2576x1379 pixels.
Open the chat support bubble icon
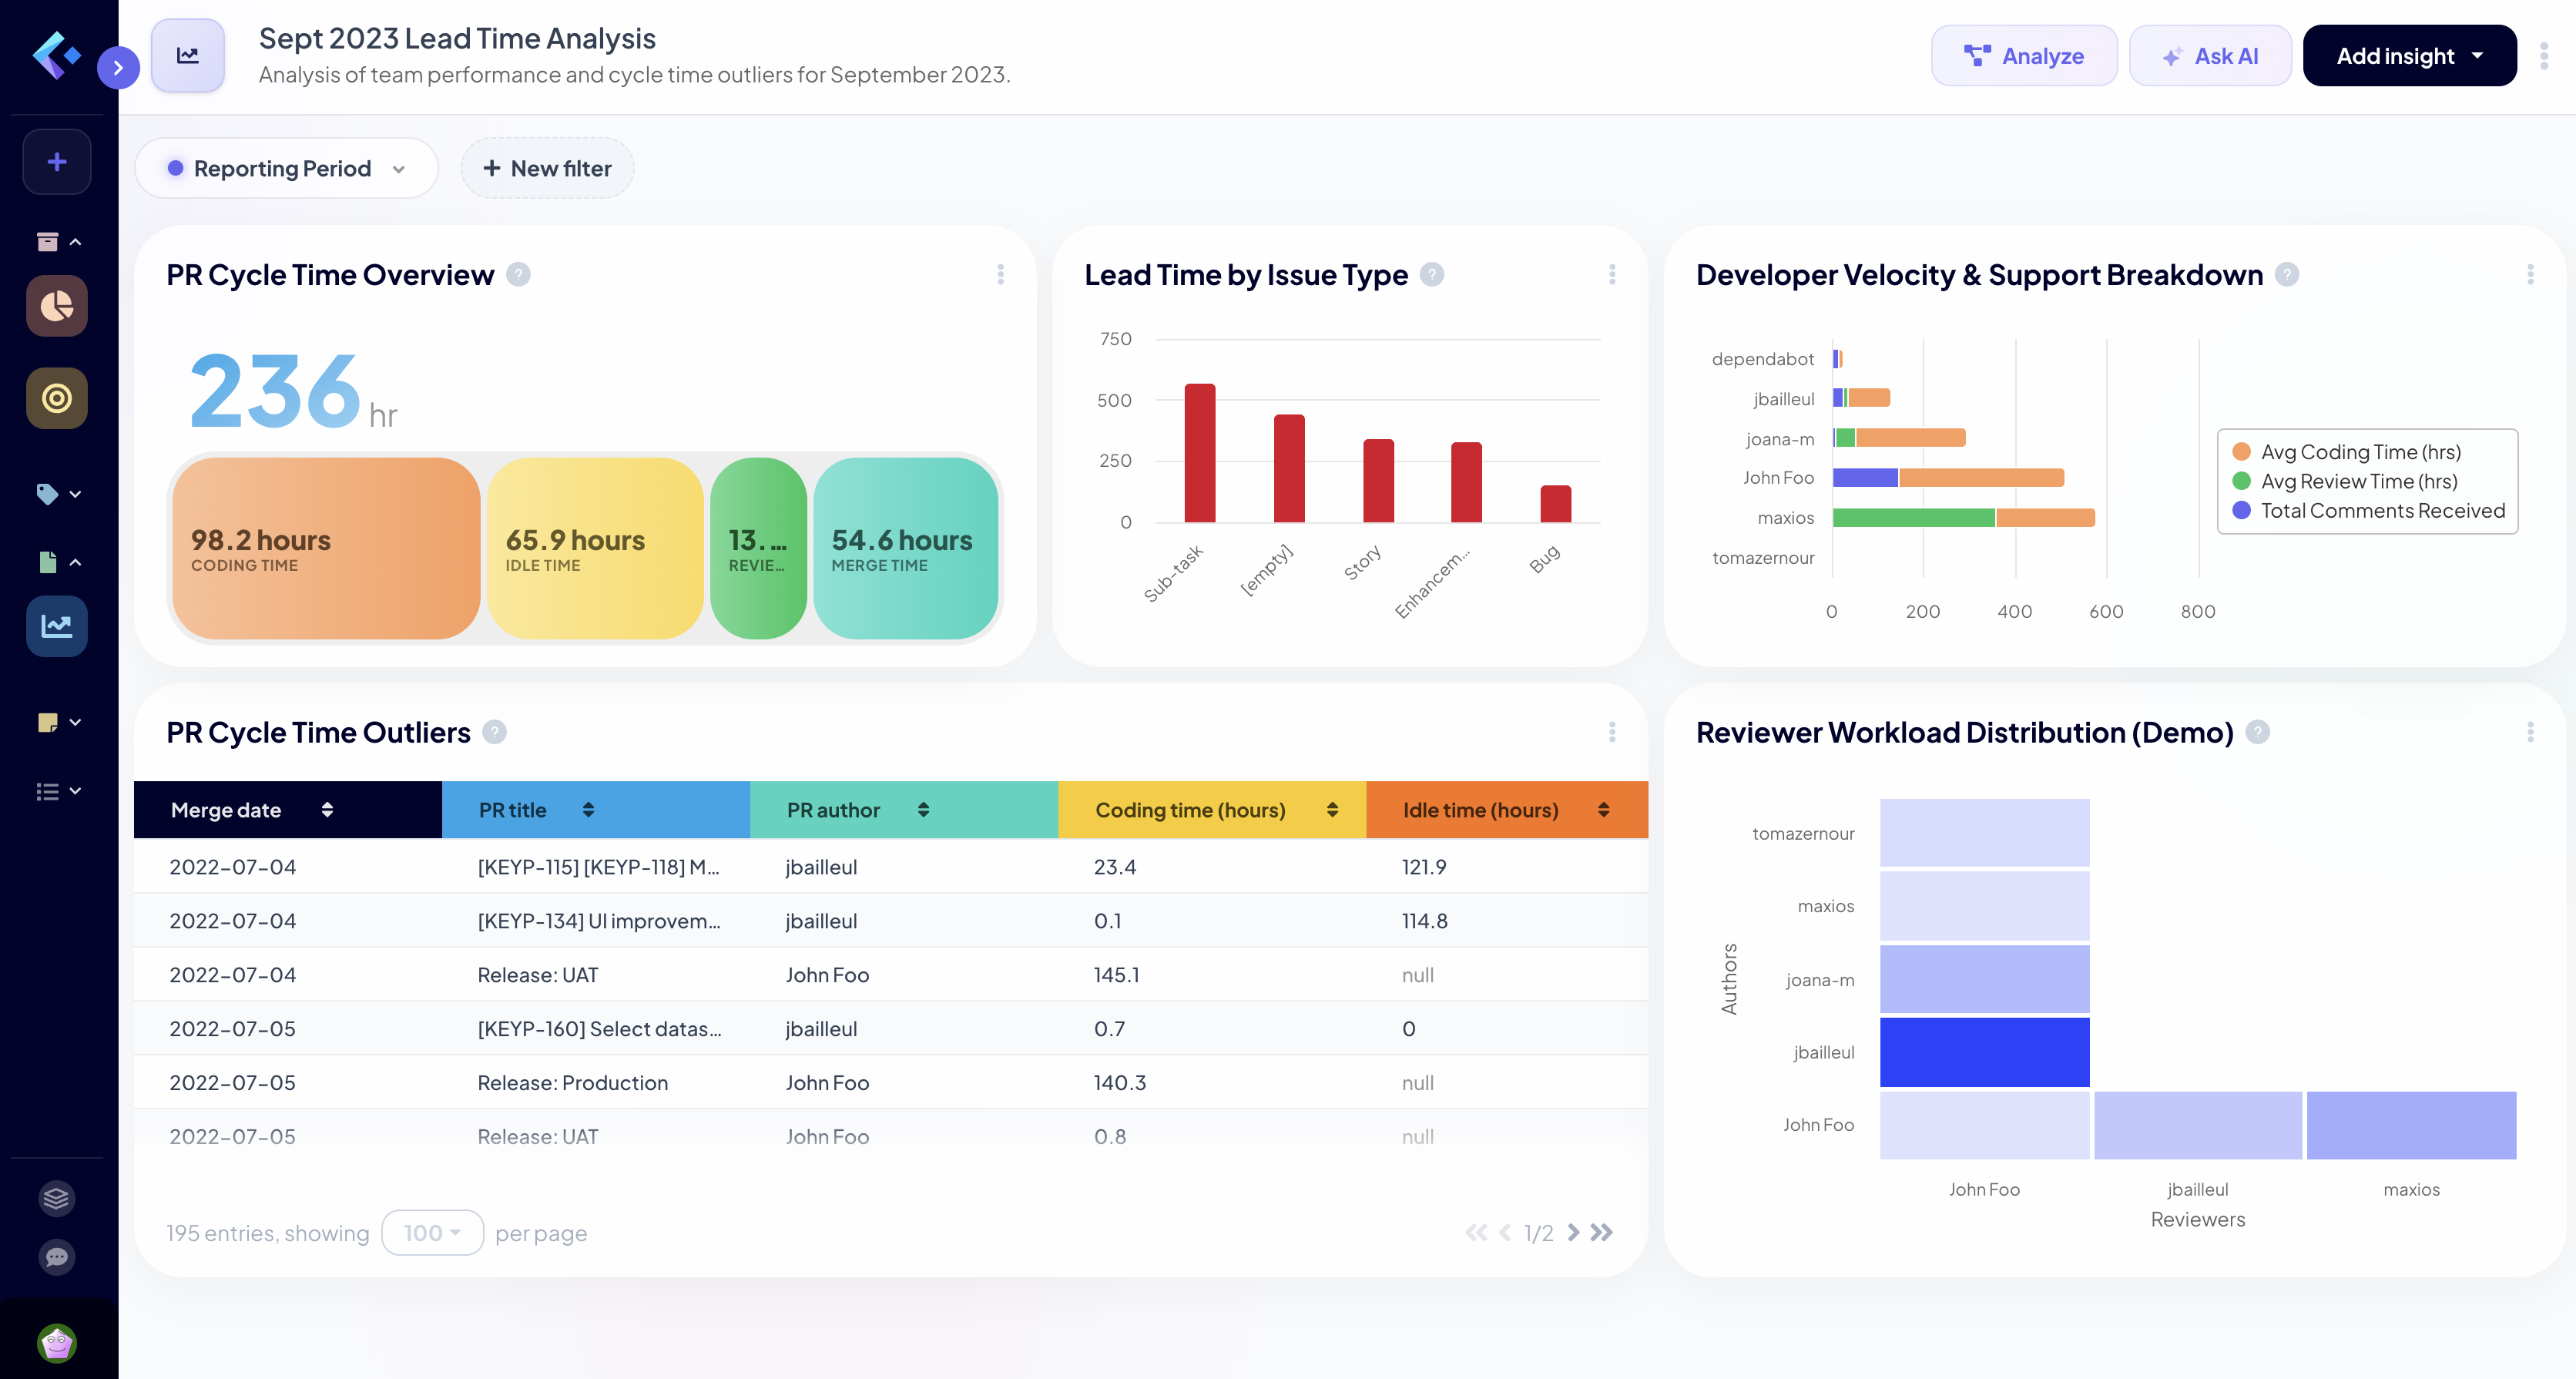[57, 1257]
